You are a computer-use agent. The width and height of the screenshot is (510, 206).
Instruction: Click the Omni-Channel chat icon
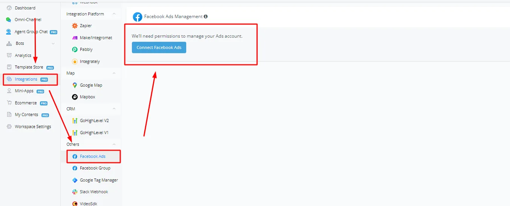(x=9, y=20)
